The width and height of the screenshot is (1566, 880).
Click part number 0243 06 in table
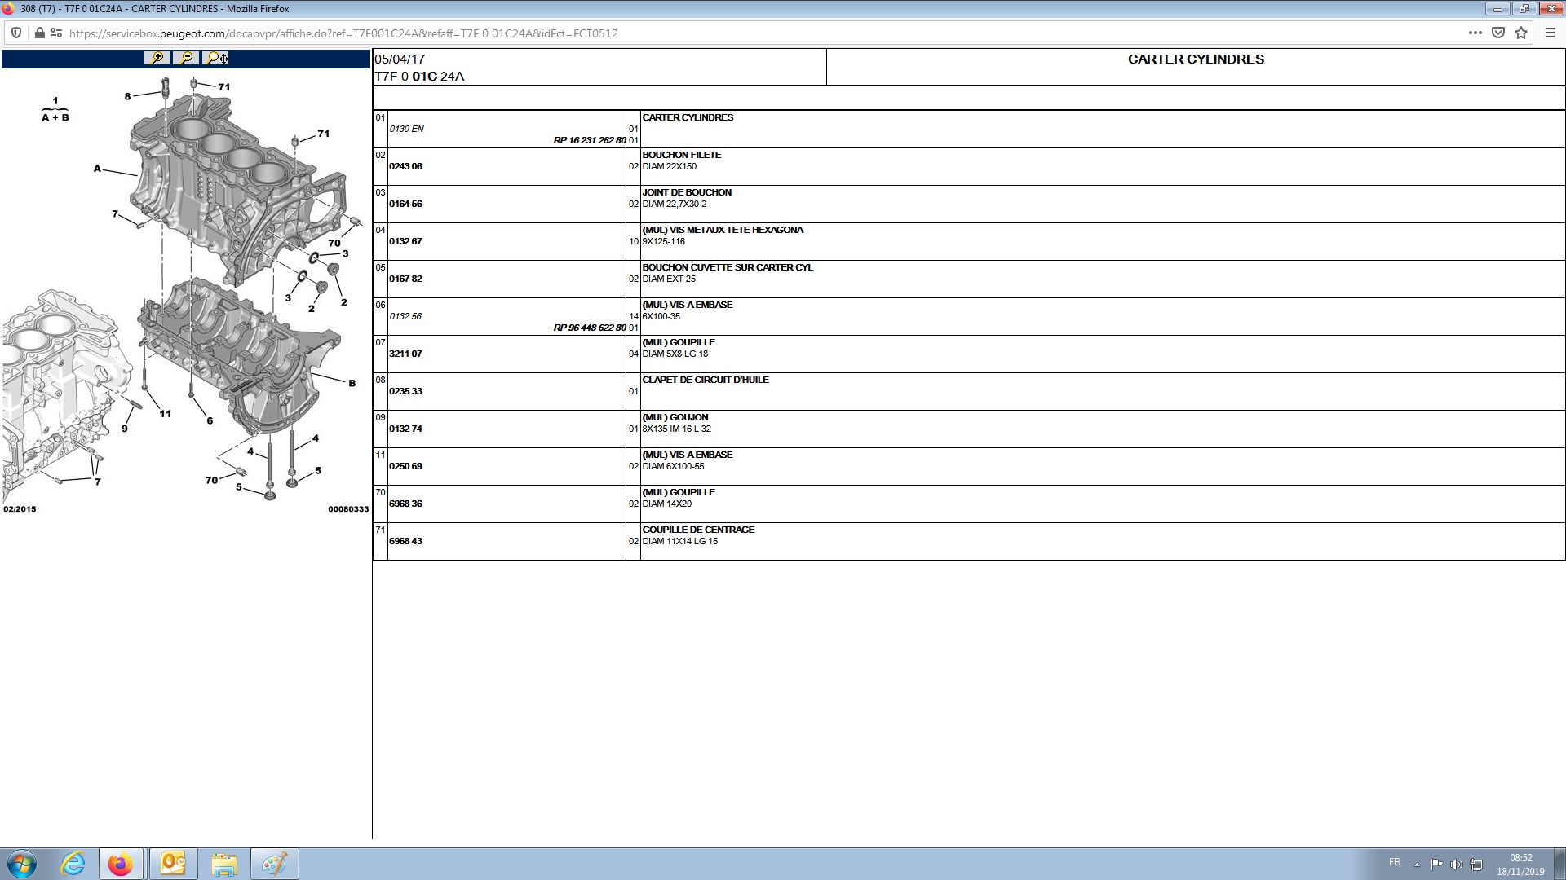(x=405, y=166)
